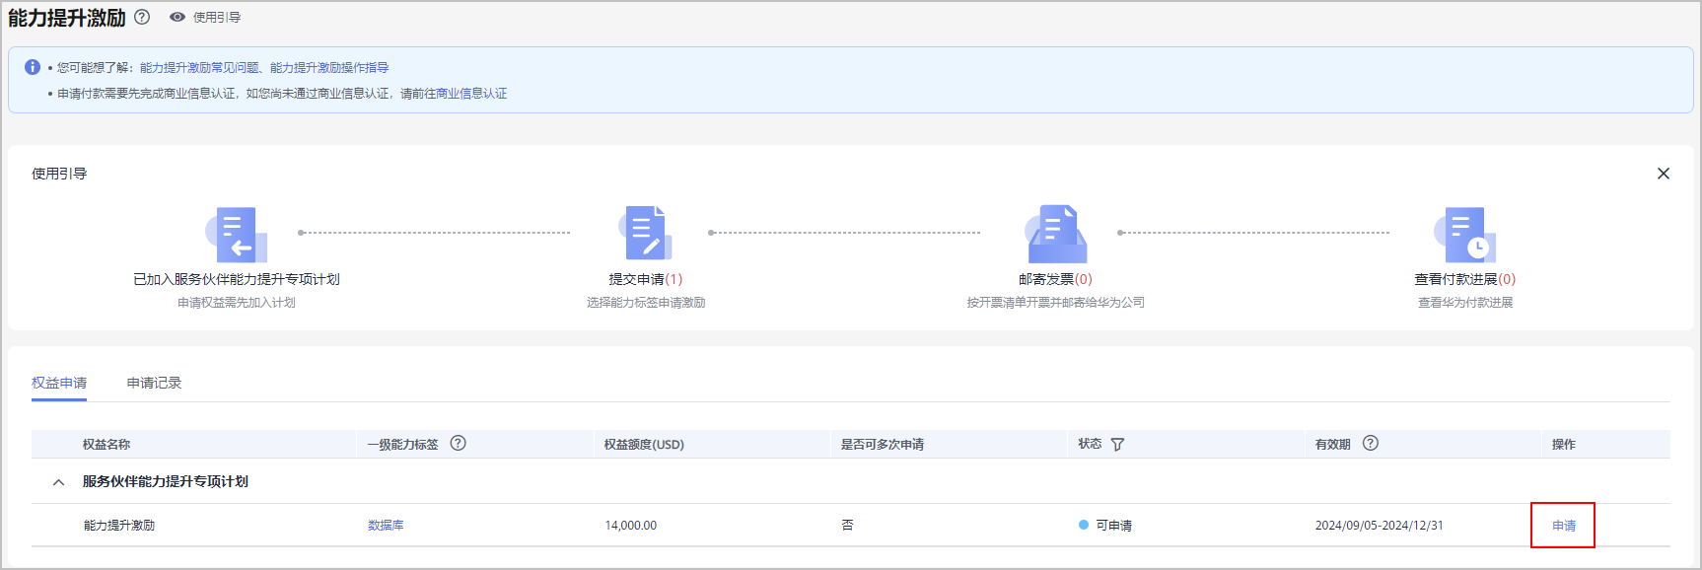Image resolution: width=1702 pixels, height=570 pixels.
Task: Go to 商业信息认证 link
Action: click(471, 94)
